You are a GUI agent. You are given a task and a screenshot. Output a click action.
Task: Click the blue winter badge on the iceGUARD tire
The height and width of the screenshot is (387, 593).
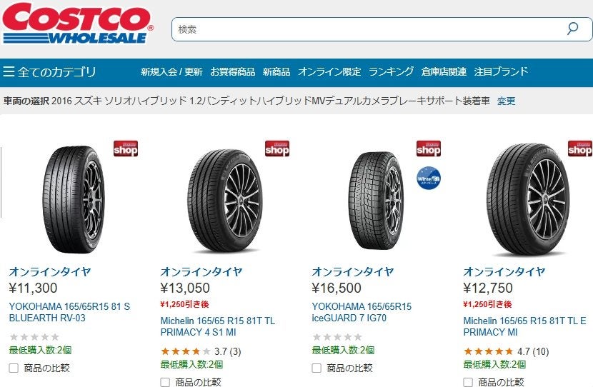click(429, 177)
